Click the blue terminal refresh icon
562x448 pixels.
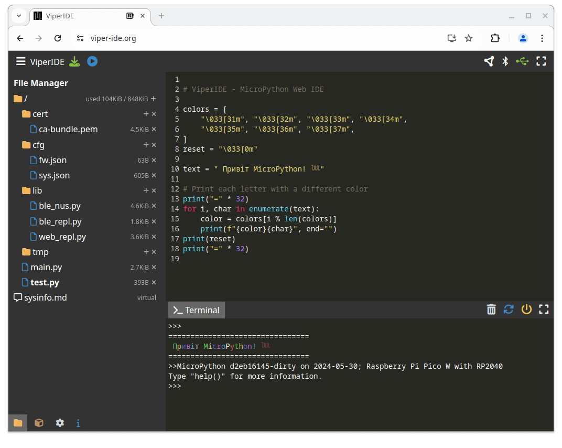coord(509,309)
